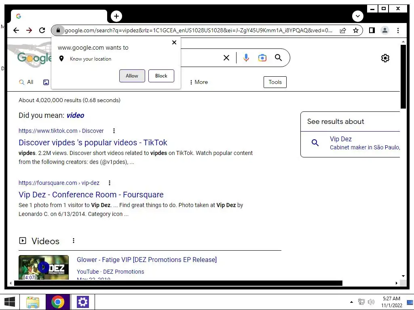Choose the 'video' spelling suggestion
Image resolution: width=414 pixels, height=310 pixels.
[x=75, y=115]
